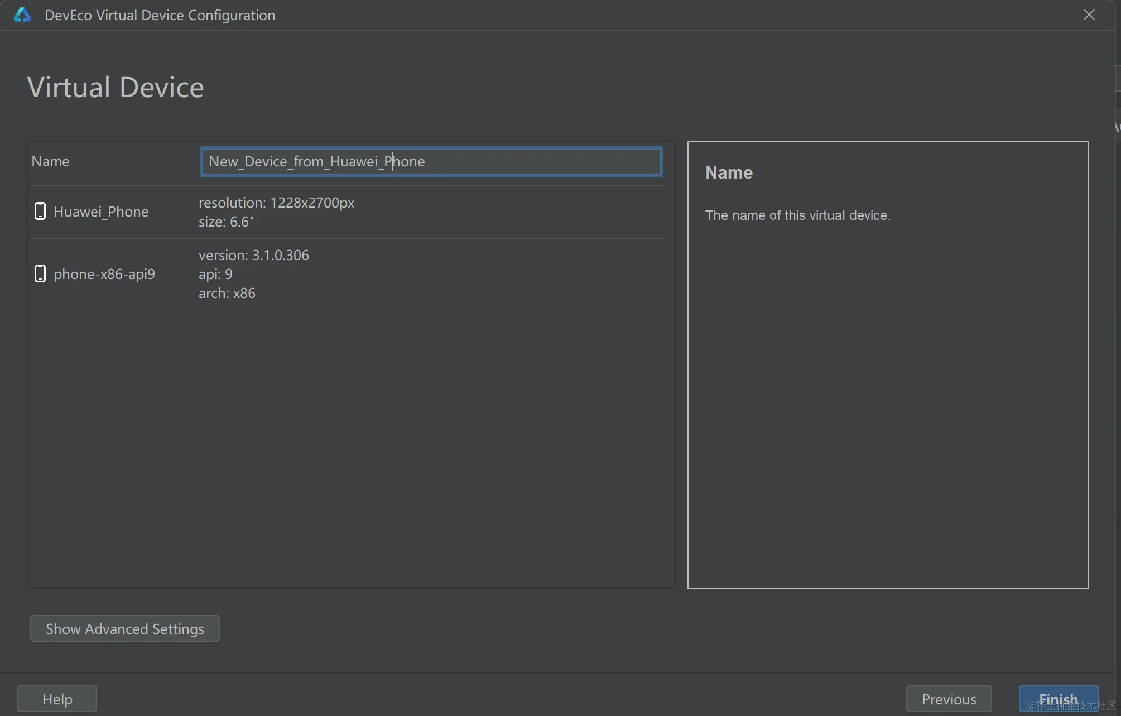Click the virtual device name description text
Image resolution: width=1121 pixels, height=716 pixels.
[x=797, y=215]
